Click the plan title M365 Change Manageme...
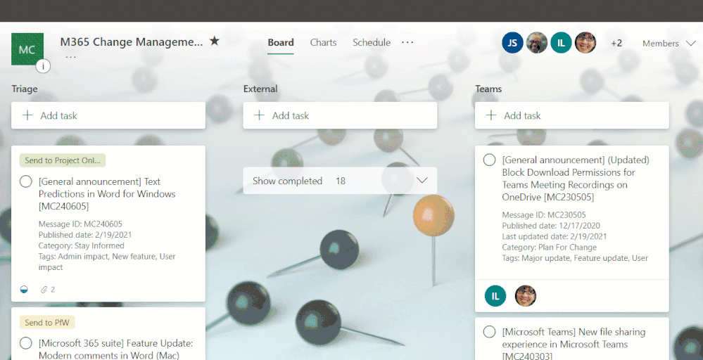This screenshot has height=360, width=703. [x=132, y=41]
